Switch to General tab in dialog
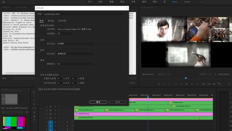 [x=41, y=21]
